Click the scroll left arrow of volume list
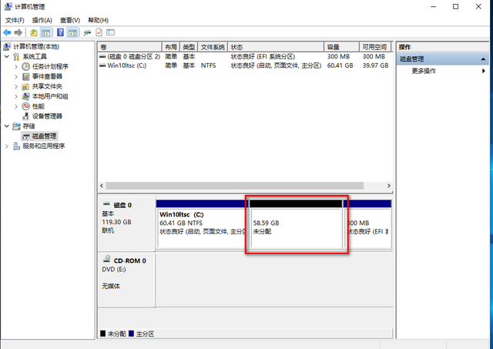 click(102, 186)
